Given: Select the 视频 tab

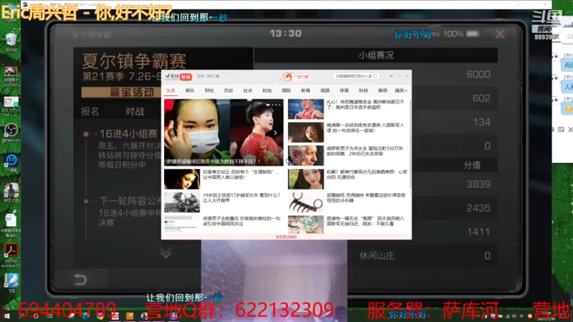Looking at the screenshot, I should 325,91.
